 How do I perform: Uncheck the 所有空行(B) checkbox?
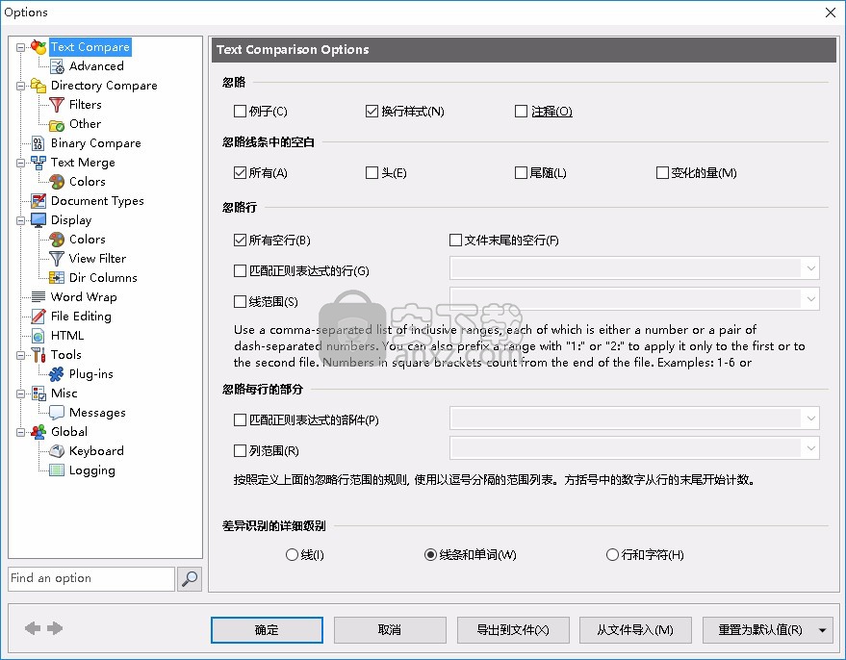pyautogui.click(x=240, y=240)
